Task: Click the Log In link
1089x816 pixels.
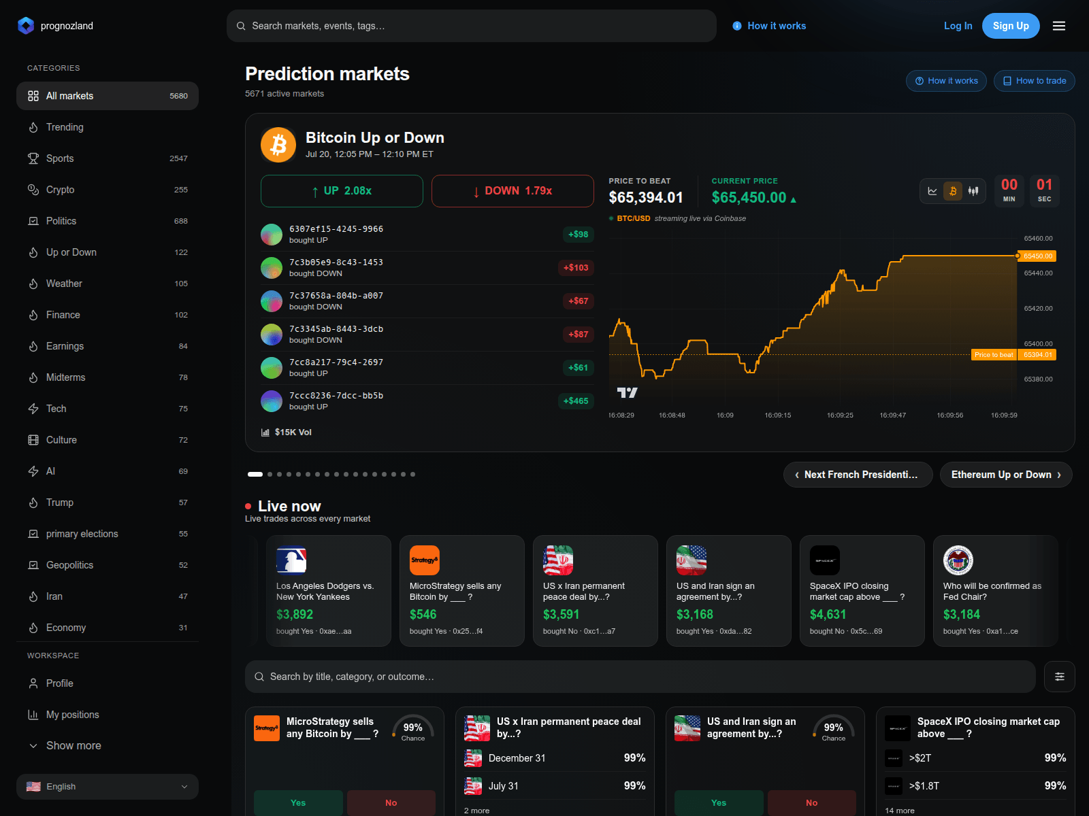Action: tap(958, 26)
